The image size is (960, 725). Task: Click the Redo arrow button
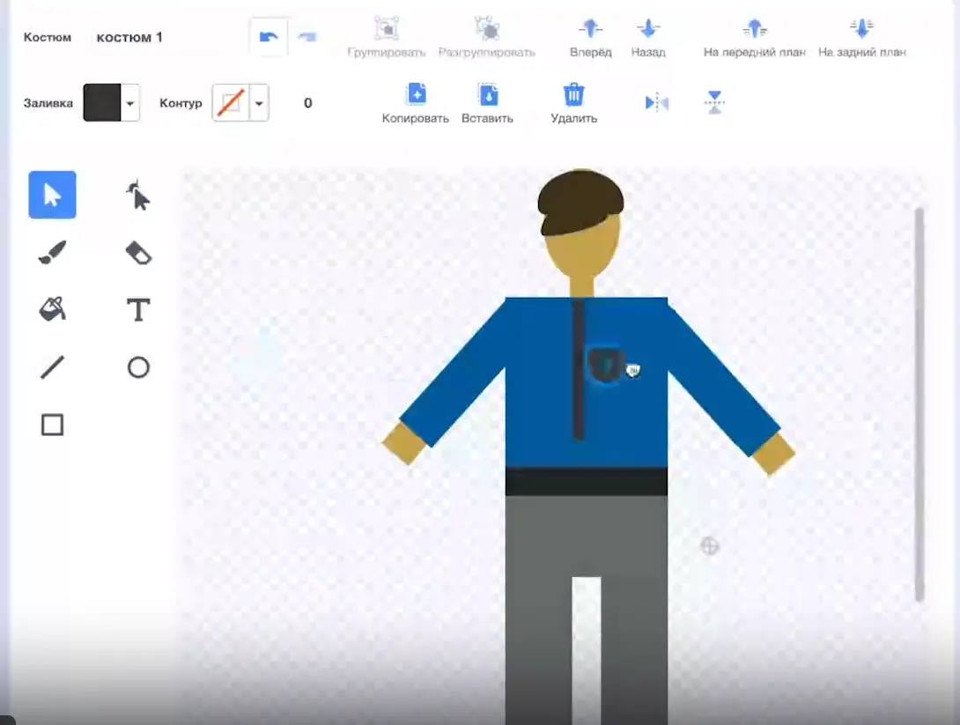[x=306, y=37]
